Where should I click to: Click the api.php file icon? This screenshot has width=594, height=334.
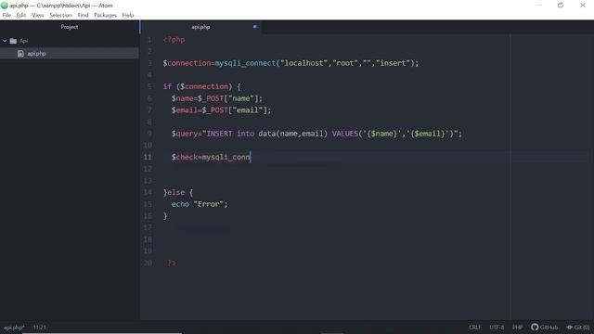pyautogui.click(x=20, y=54)
